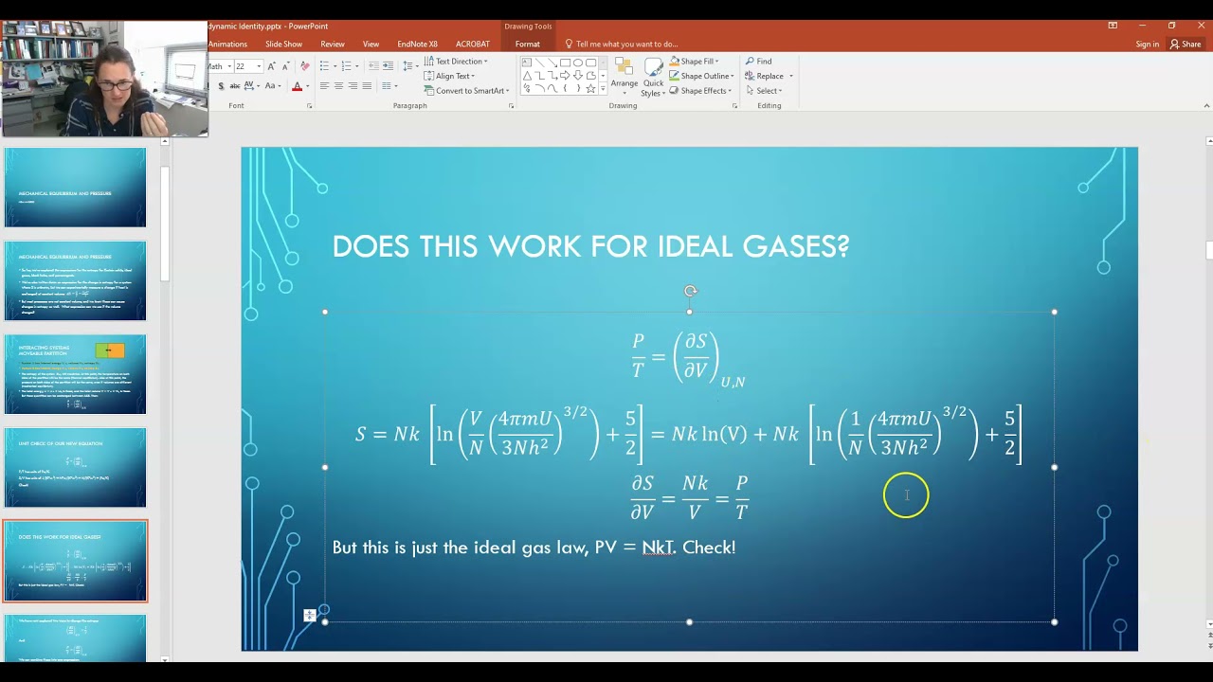Select the Right Arrow block shape
1213x682 pixels.
tap(565, 76)
